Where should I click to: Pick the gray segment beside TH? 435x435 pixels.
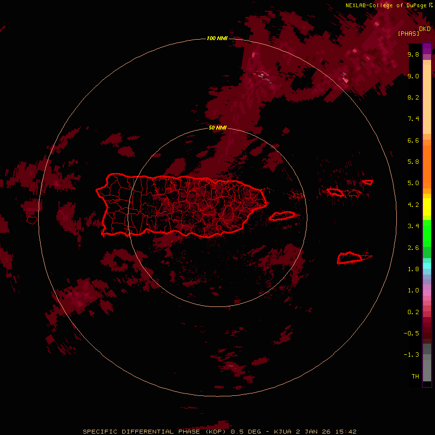click(427, 370)
